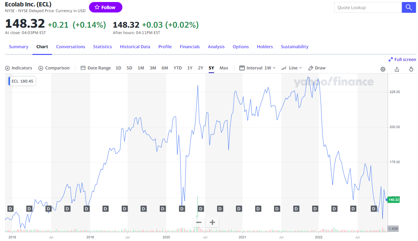
Task: Click the share chart icon
Action: [397, 69]
